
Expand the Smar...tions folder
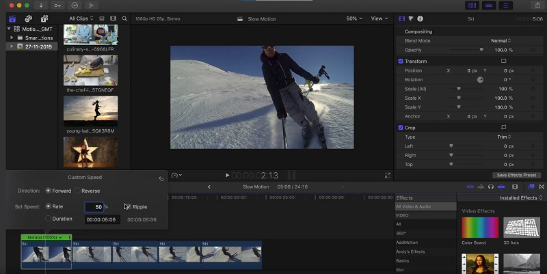click(x=12, y=38)
